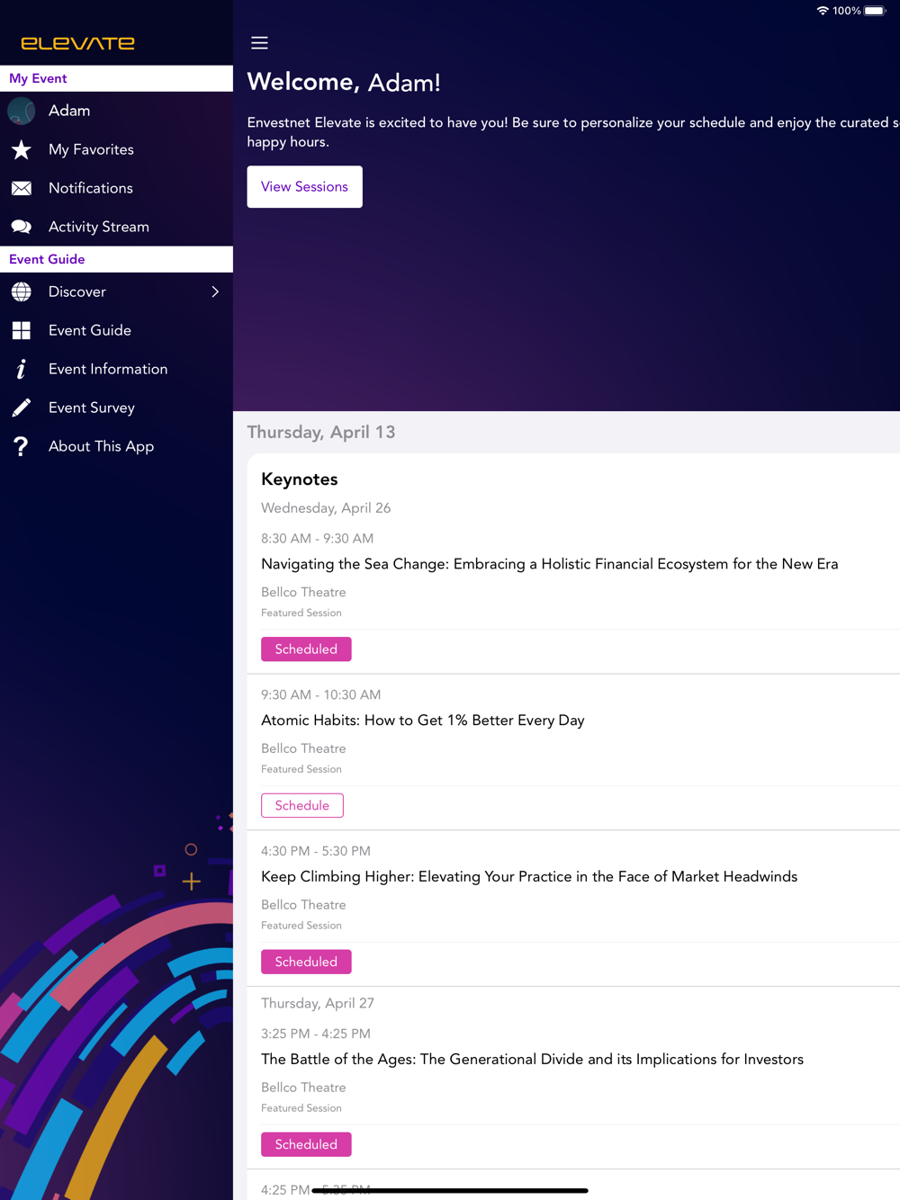Image resolution: width=900 pixels, height=1200 pixels.
Task: Tap the Event Survey pencil icon
Action: [22, 407]
